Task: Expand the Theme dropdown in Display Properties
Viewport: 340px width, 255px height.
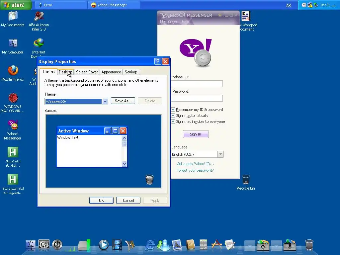Action: pos(105,101)
